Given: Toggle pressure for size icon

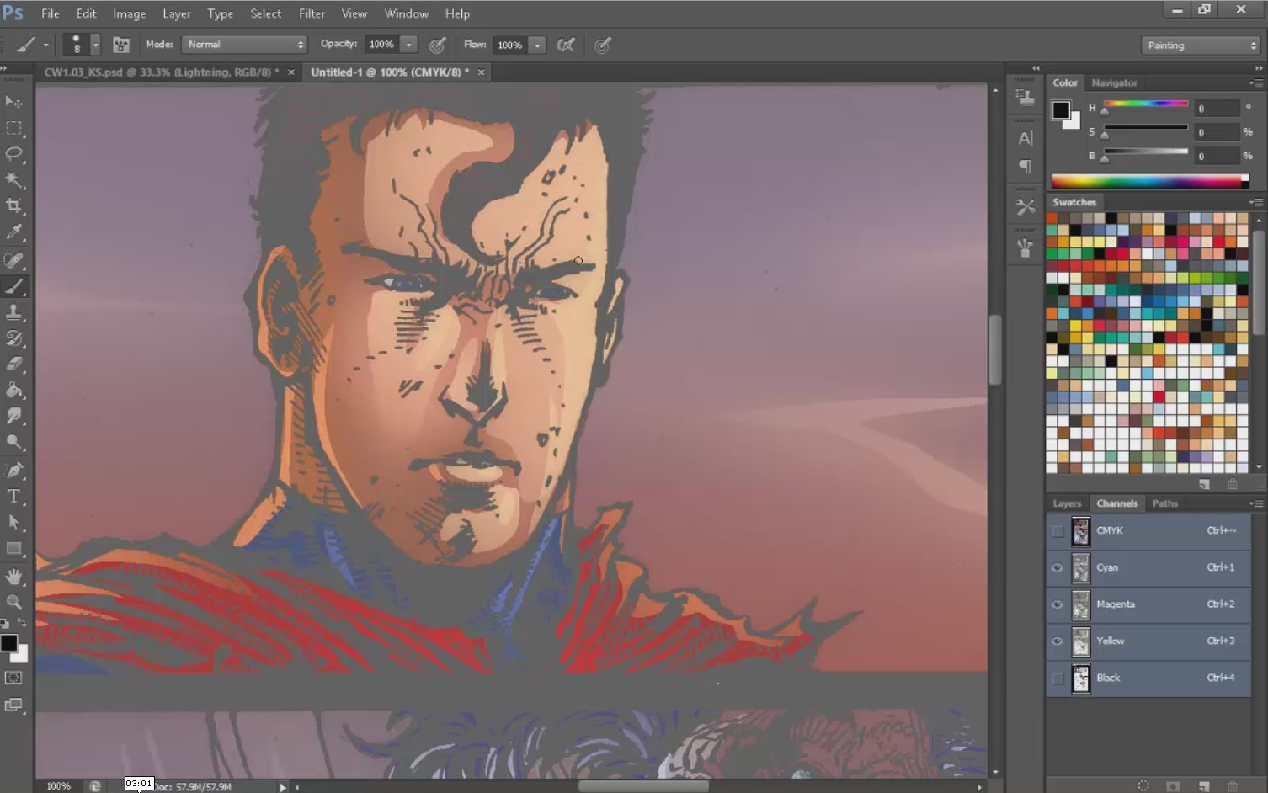Looking at the screenshot, I should click(603, 45).
